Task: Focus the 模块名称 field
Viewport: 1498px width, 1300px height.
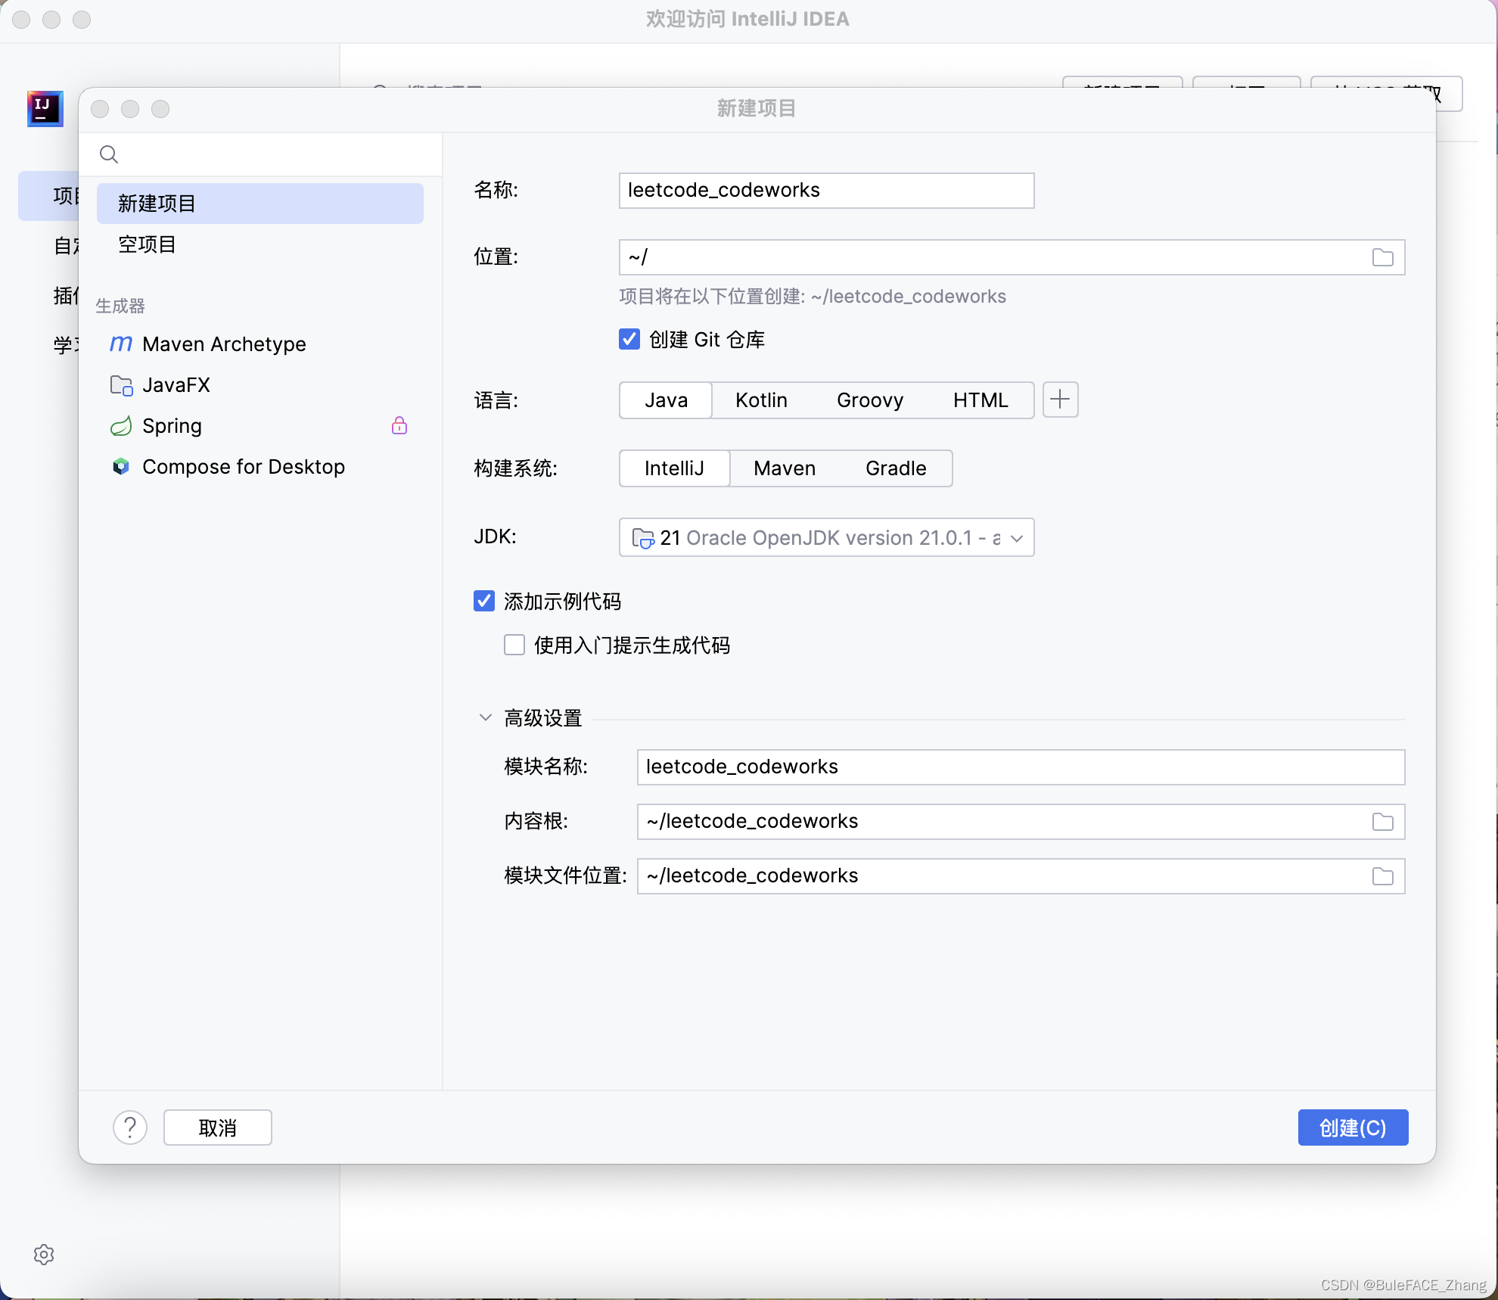Action: click(x=1021, y=767)
